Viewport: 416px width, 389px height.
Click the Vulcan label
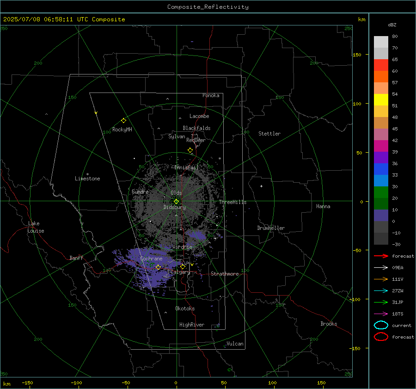pos(235,344)
